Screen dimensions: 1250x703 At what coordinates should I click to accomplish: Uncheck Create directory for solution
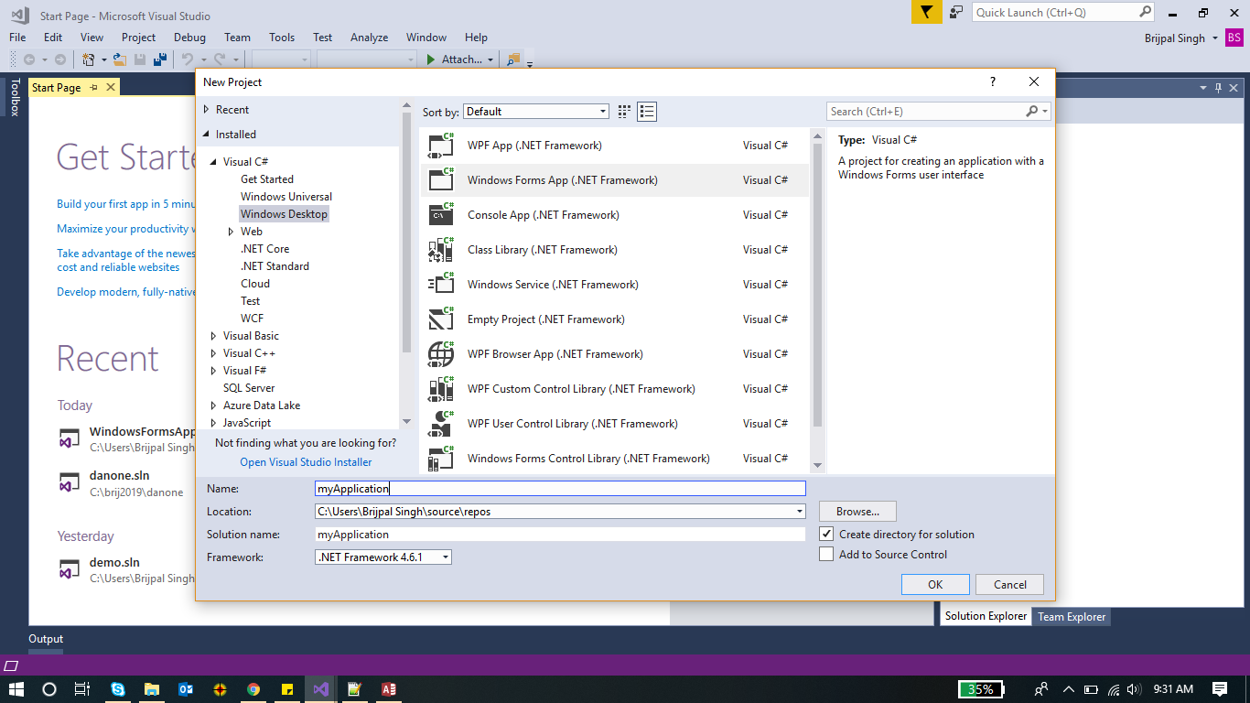826,534
